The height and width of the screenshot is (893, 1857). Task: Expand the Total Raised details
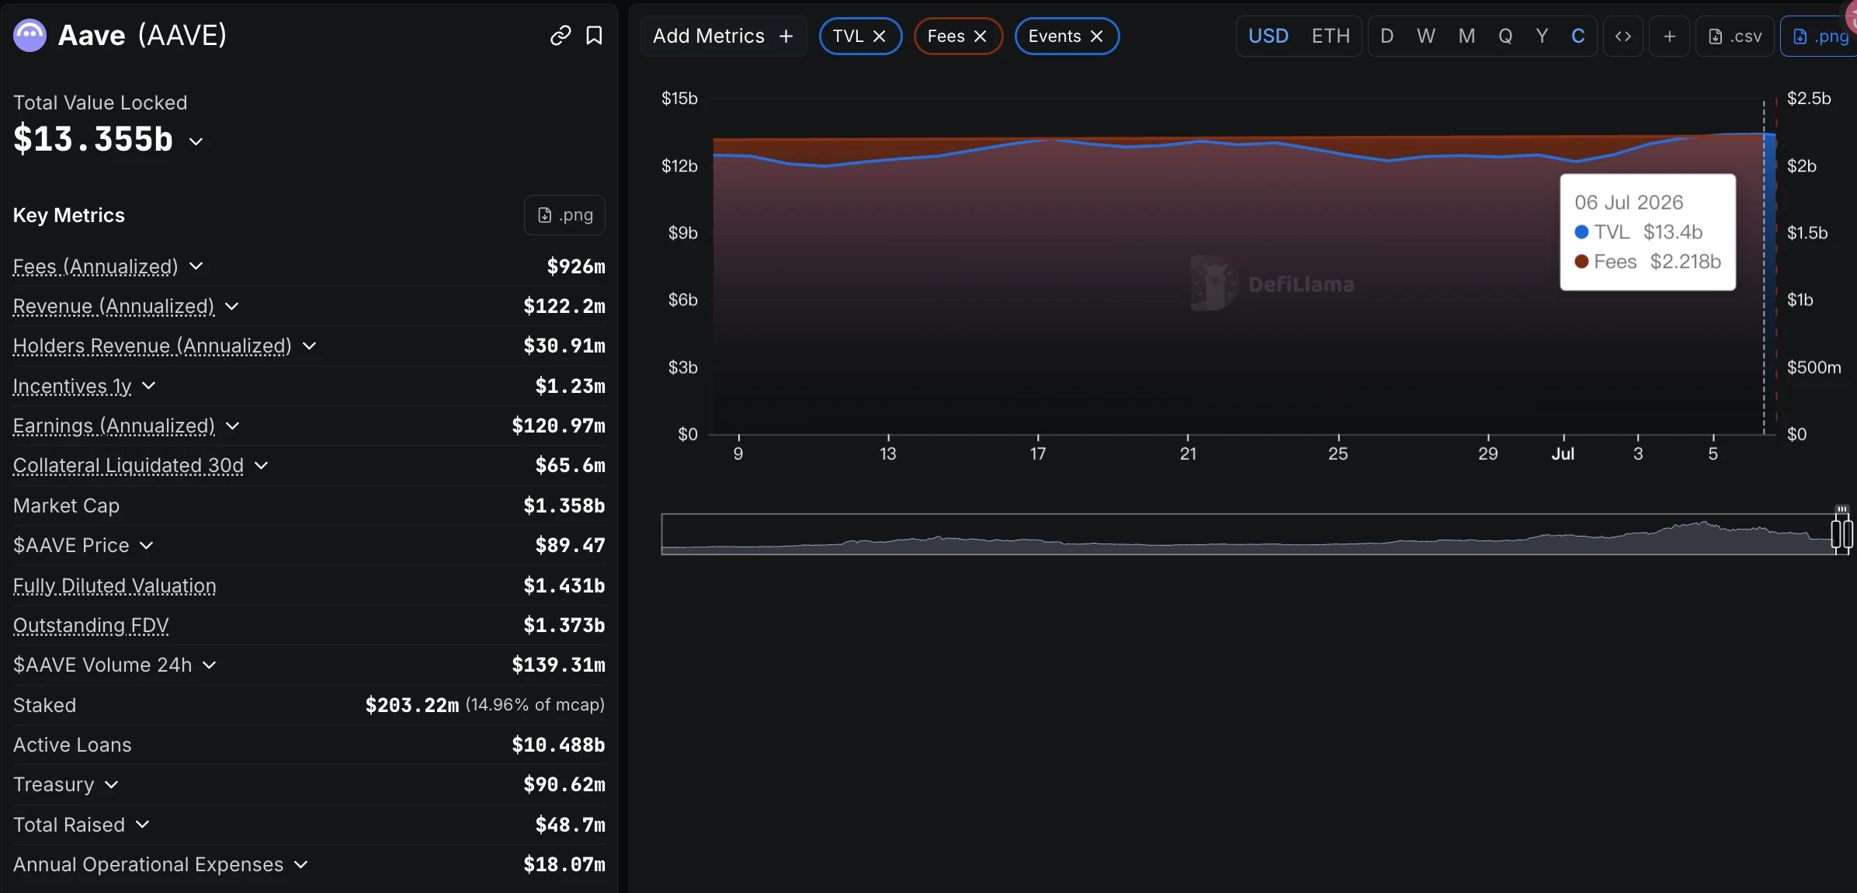[142, 825]
